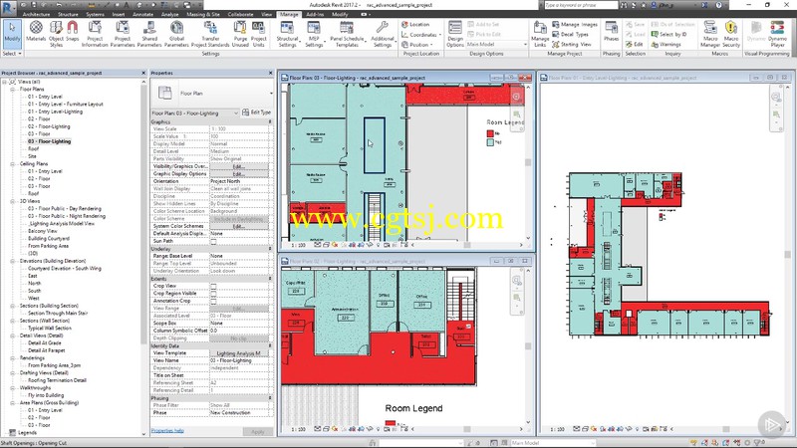797x448 pixels.
Task: Click Purge Unused
Action: pyautogui.click(x=240, y=34)
